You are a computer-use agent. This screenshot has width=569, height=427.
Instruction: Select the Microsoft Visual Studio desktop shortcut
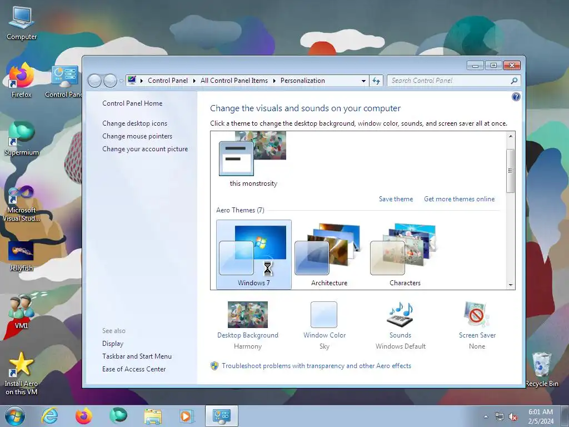point(22,203)
